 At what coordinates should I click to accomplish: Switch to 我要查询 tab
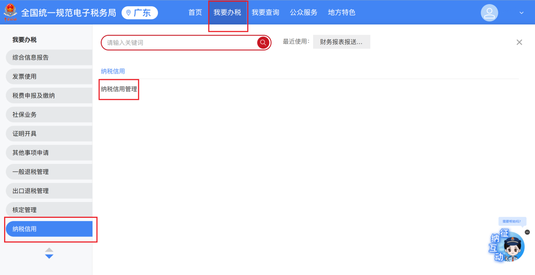265,13
